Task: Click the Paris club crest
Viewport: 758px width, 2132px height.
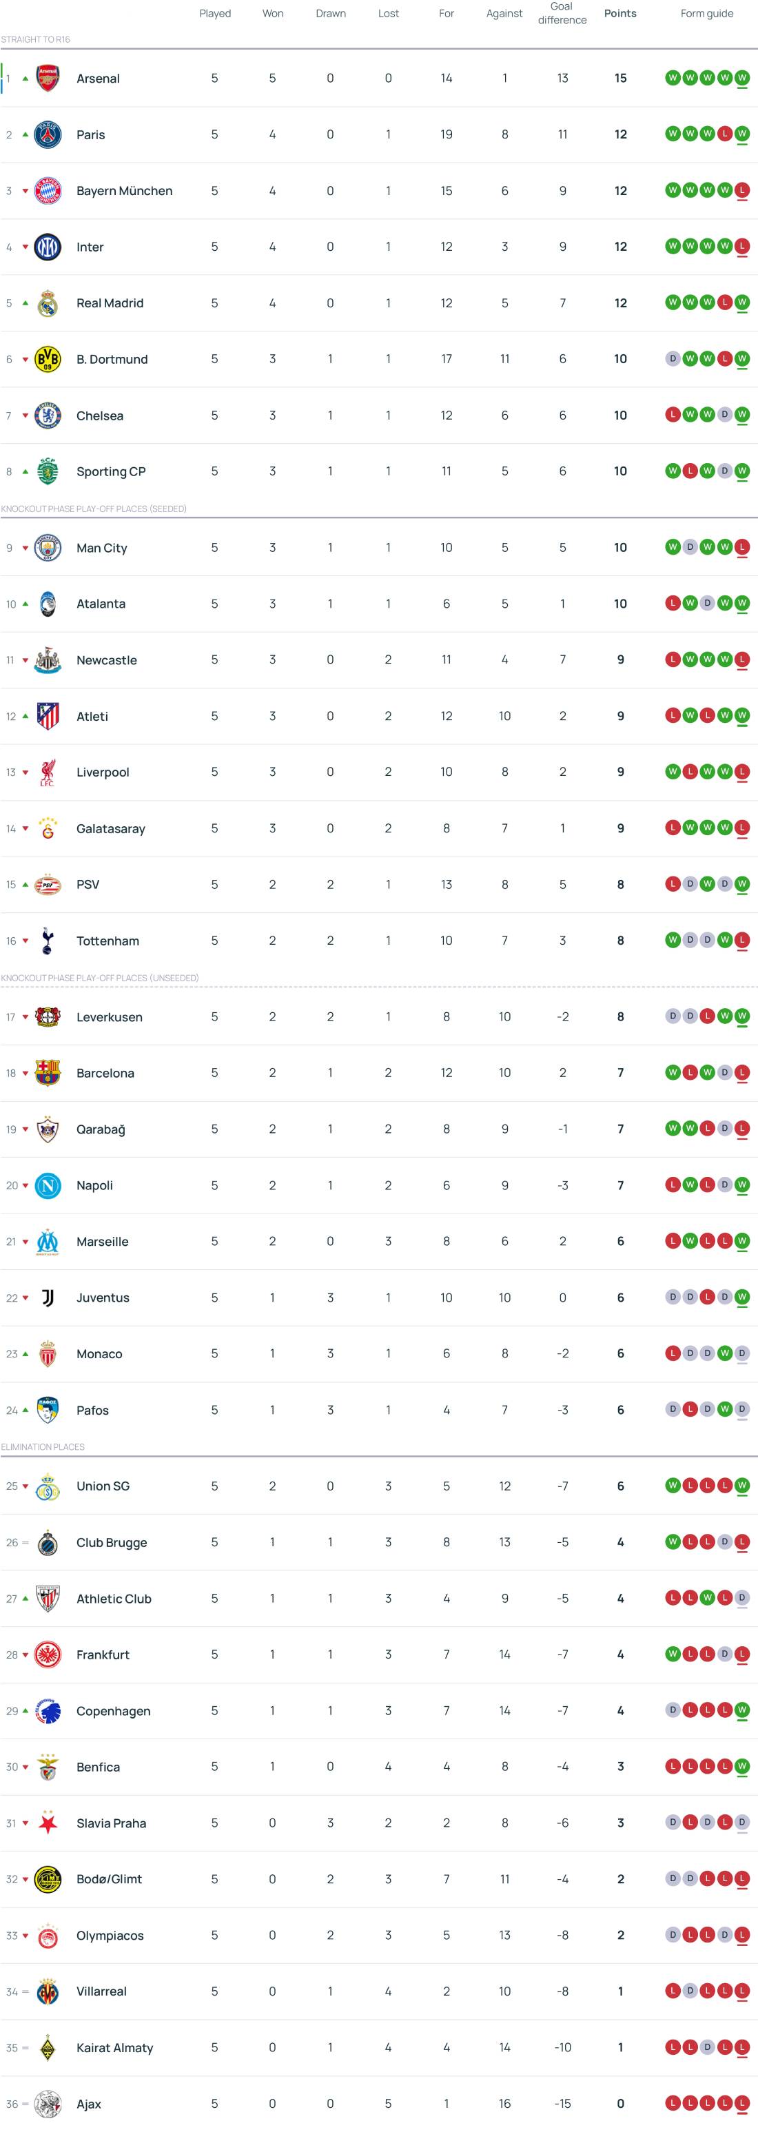Action: point(48,135)
